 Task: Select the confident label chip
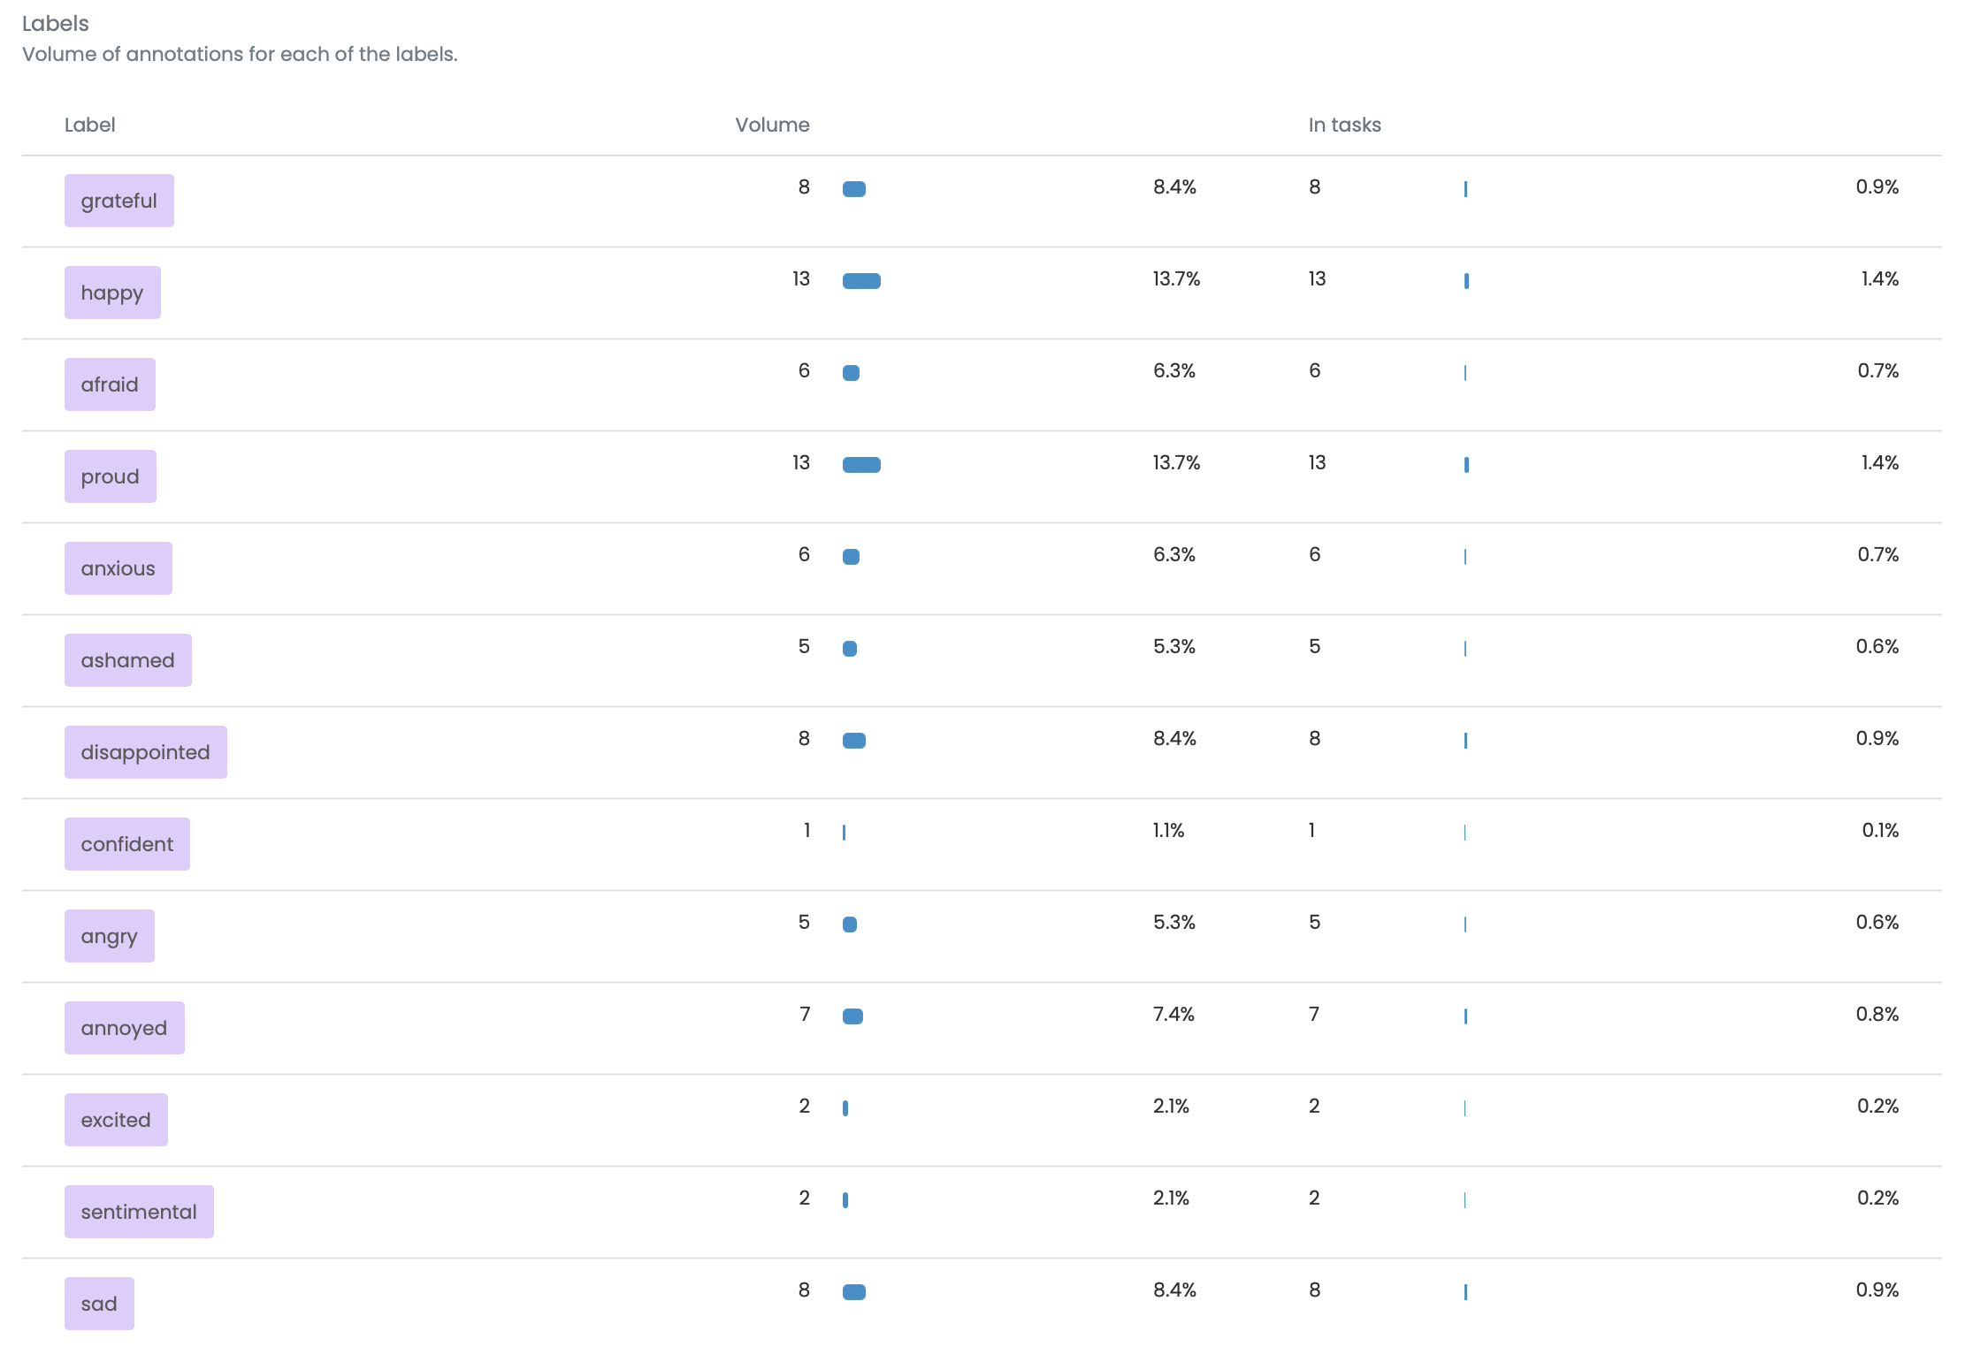coord(126,844)
